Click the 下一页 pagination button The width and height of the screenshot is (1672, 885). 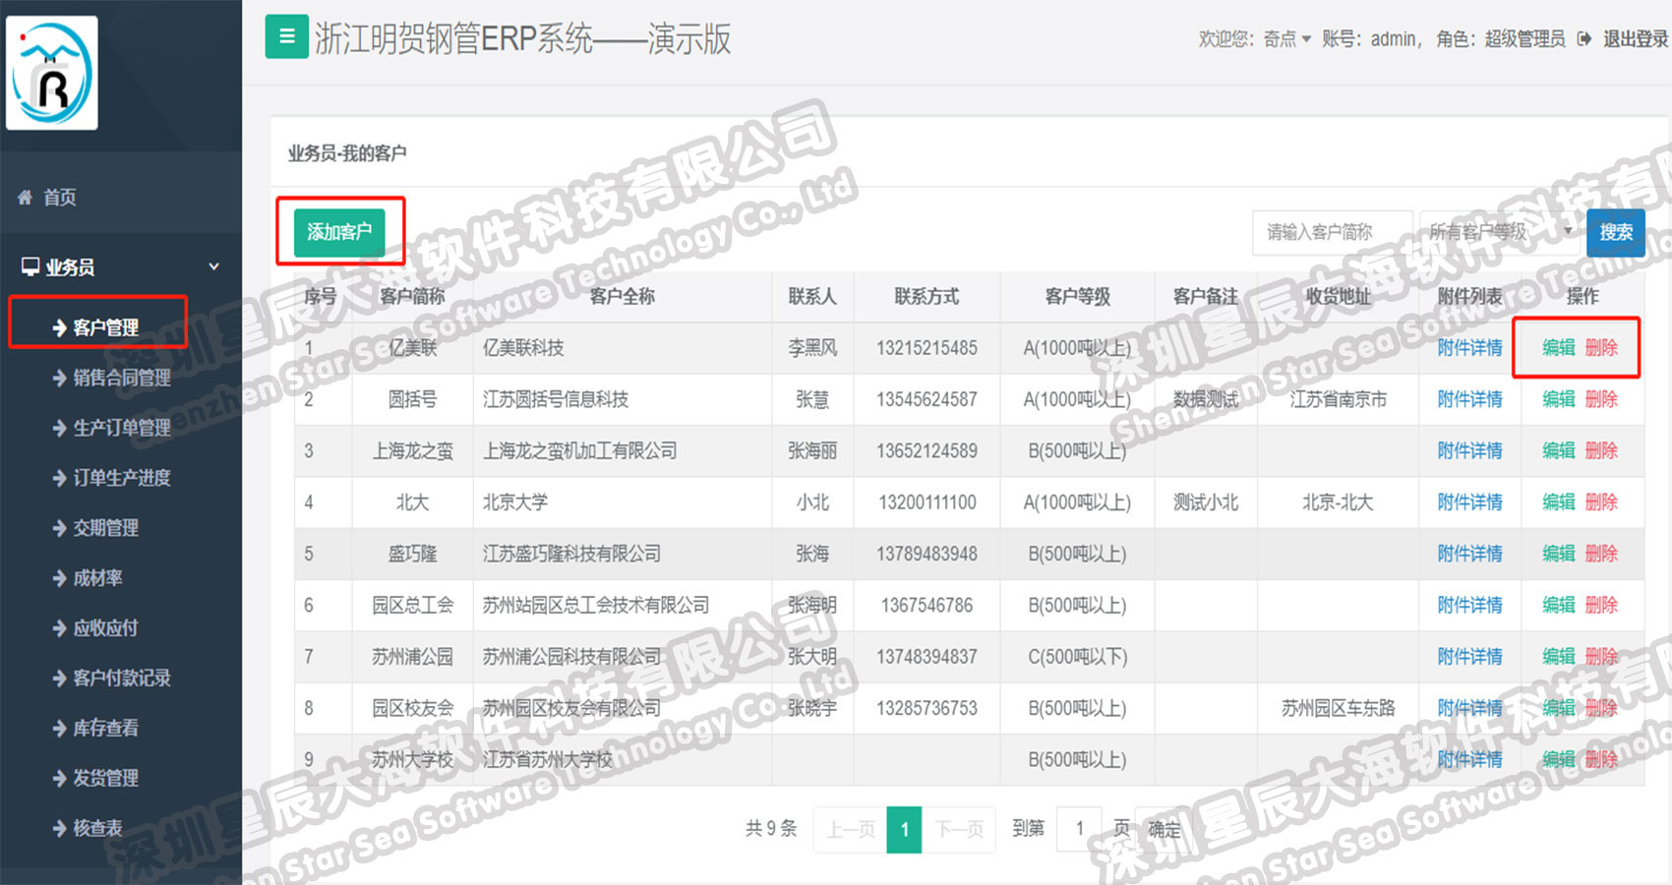pyautogui.click(x=959, y=829)
